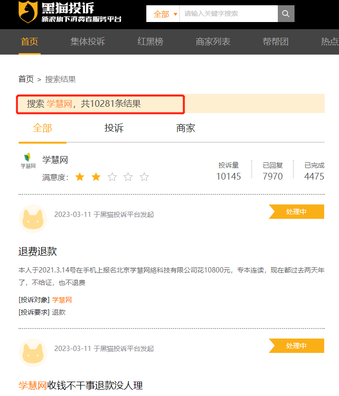The image size is (339, 396).
Task: Click the fifth empty satisfaction star
Action: (x=144, y=177)
